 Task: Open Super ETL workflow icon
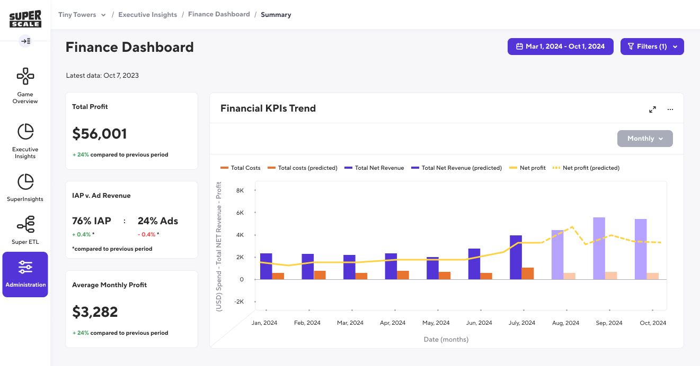pos(25,225)
